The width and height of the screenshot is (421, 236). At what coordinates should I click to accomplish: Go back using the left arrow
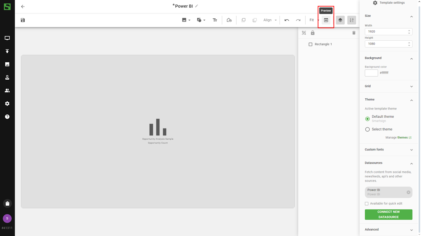[23, 7]
